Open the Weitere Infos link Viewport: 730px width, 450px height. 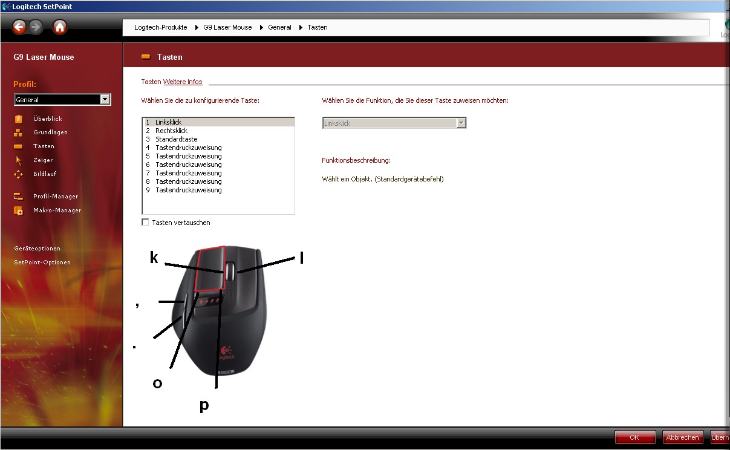[x=183, y=82]
